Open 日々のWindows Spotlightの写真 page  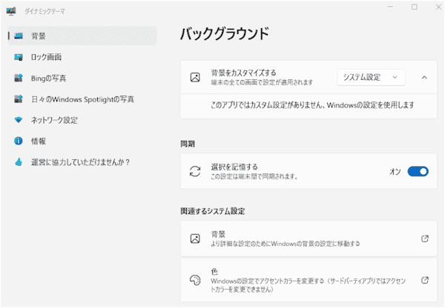pyautogui.click(x=82, y=99)
